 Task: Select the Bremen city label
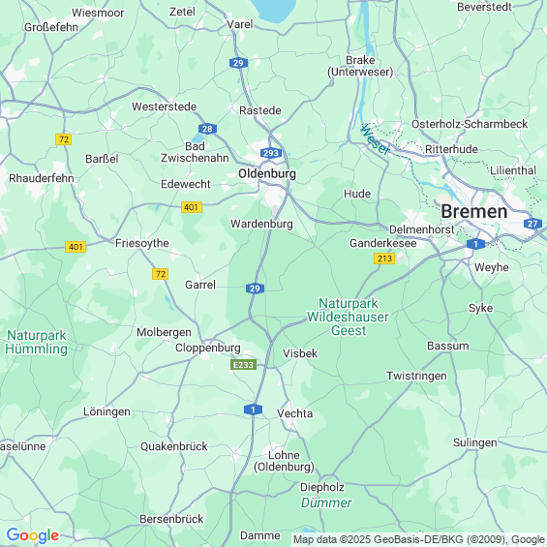click(x=474, y=211)
